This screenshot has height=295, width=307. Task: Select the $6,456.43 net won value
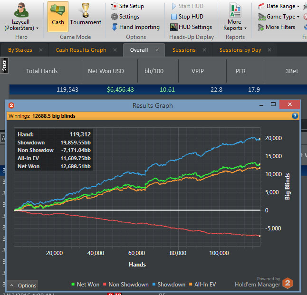(120, 90)
